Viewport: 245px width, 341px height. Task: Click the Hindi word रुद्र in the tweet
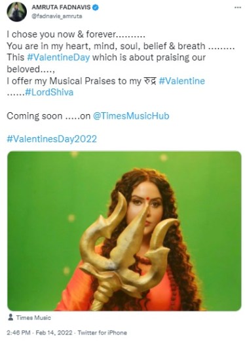150,81
